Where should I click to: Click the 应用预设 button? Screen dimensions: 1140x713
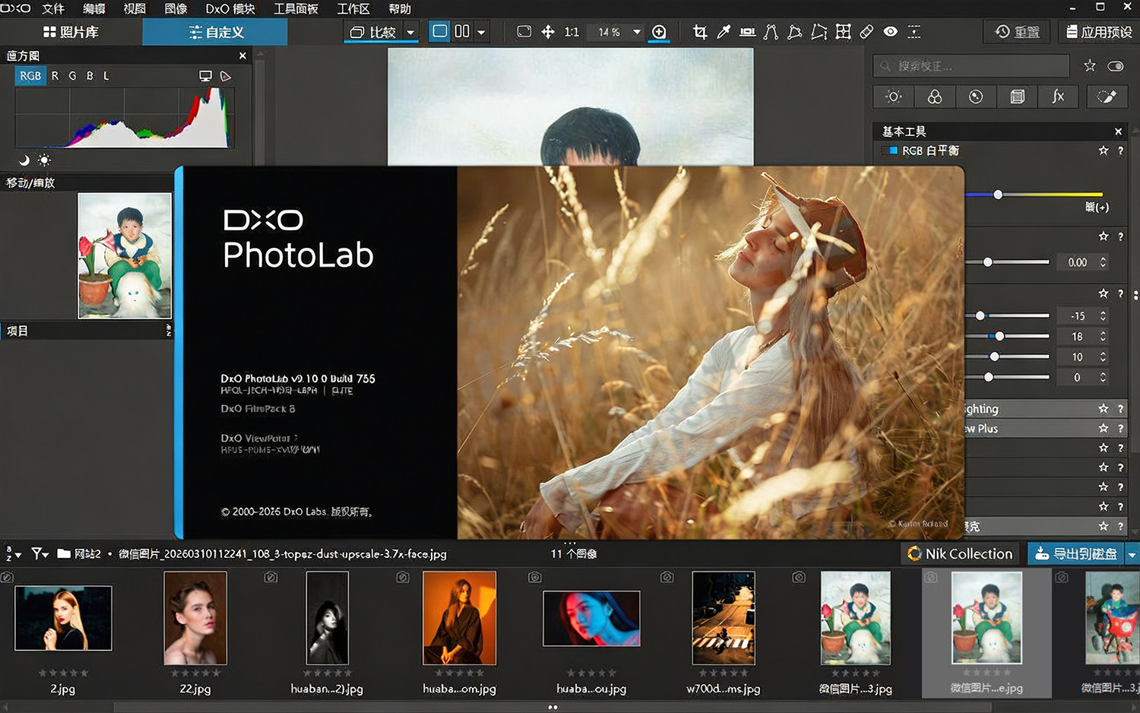point(1099,32)
